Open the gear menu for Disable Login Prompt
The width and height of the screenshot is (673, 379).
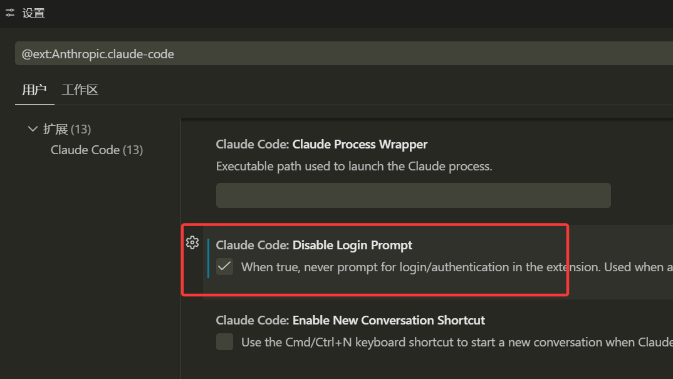pyautogui.click(x=192, y=242)
